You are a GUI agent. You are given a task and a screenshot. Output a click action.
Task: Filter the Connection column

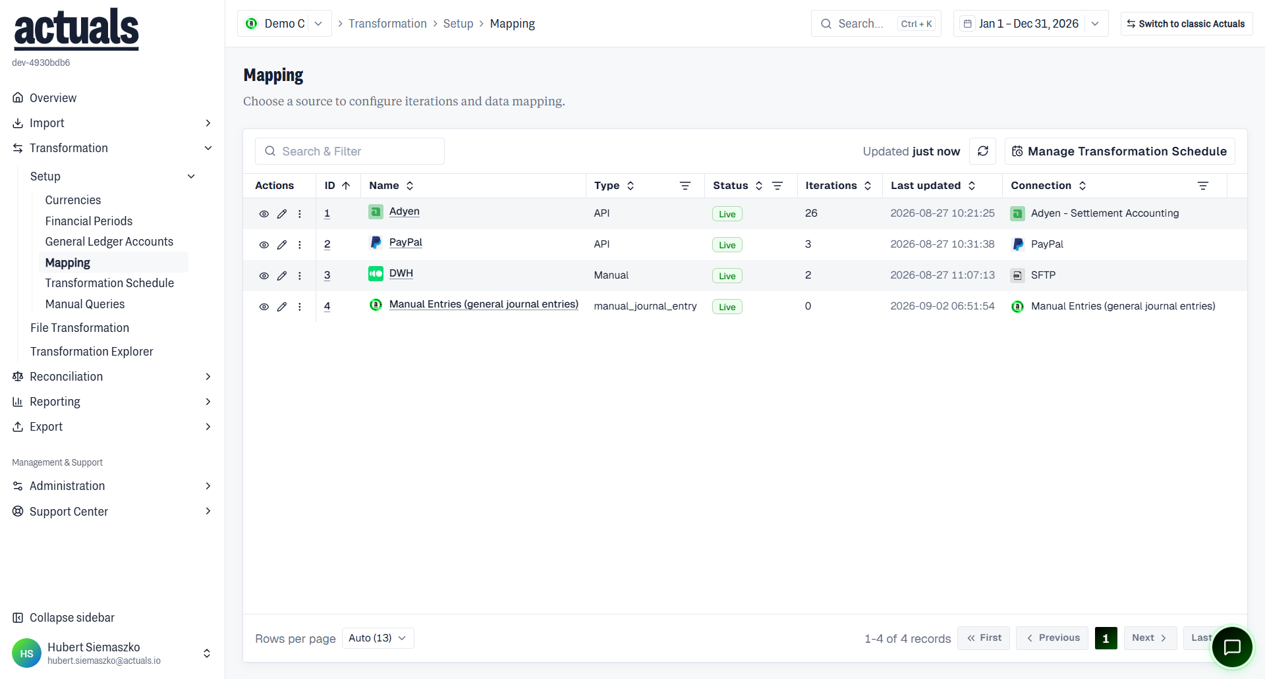[x=1203, y=186]
